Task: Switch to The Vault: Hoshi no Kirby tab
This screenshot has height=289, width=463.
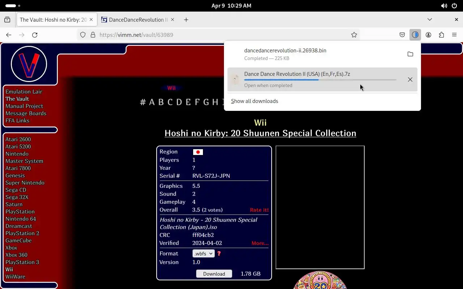Action: [x=56, y=20]
